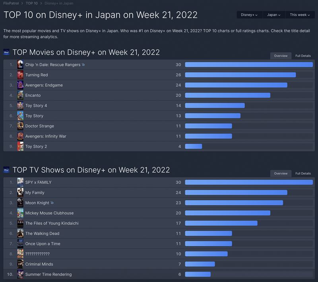
Task: Expand the Disney+ service dropdown
Action: point(249,15)
